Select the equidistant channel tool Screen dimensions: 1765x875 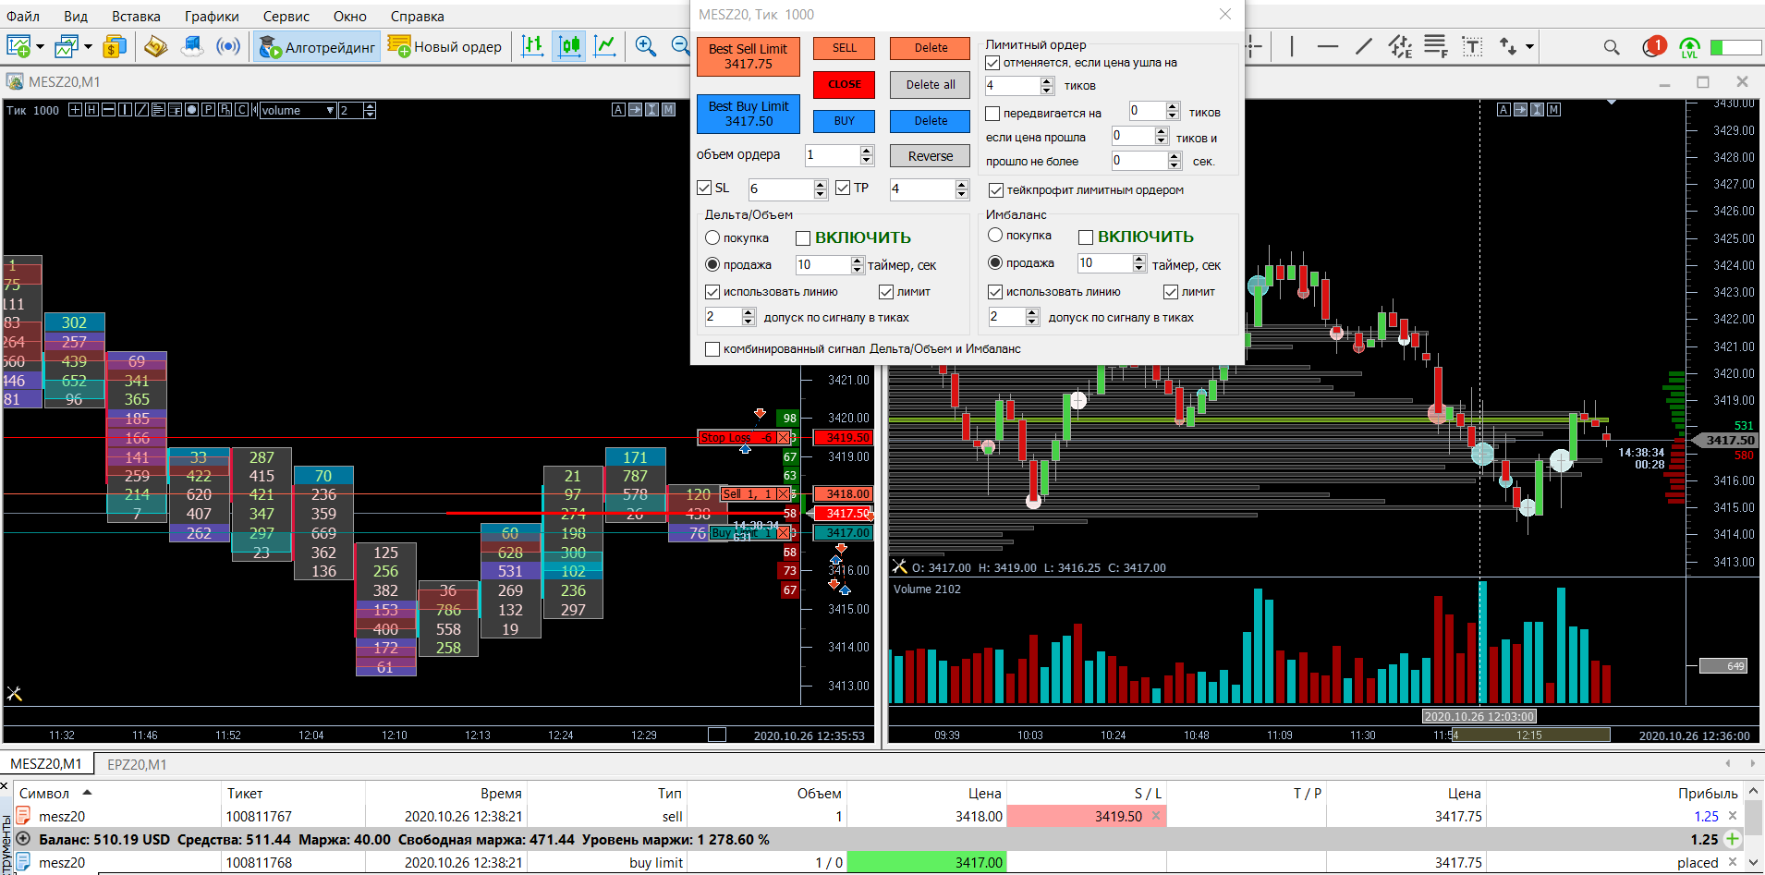pyautogui.click(x=1400, y=46)
